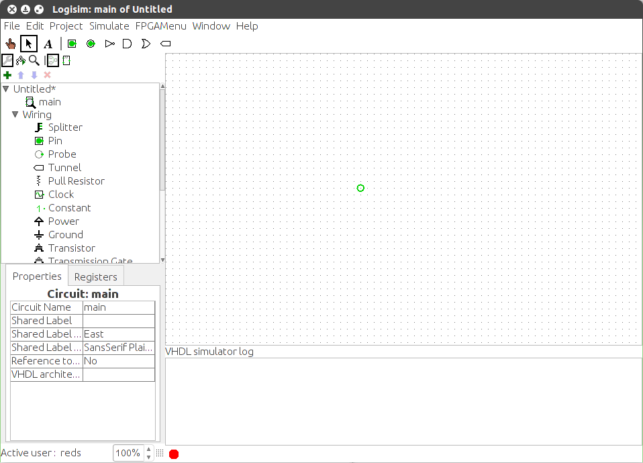Select the Transistor icon in the Wiring list
643x463 pixels.
tap(39, 248)
